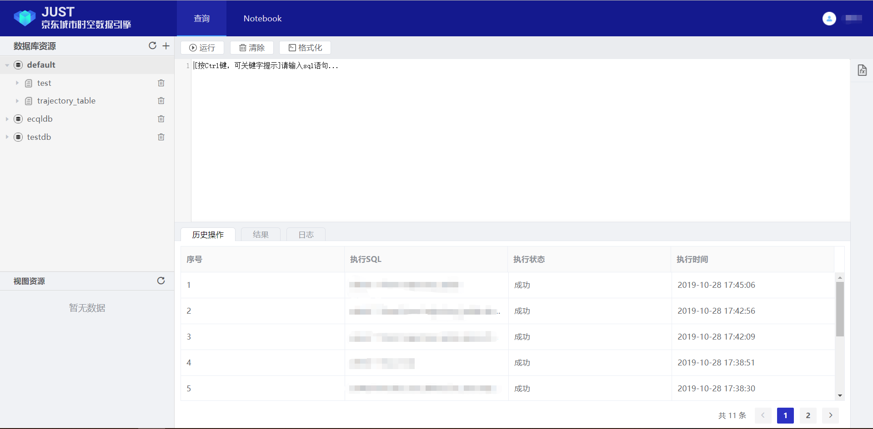
Task: Go to page 2 of history
Action: coord(808,415)
